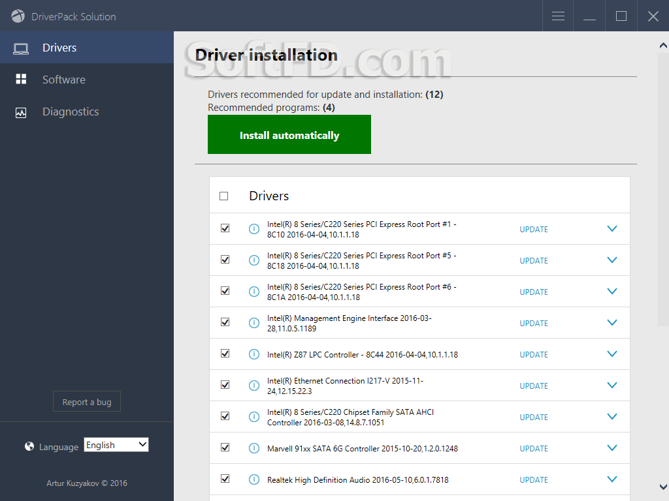This screenshot has height=501, width=669.
Task: Switch to the Software section
Action: (x=87, y=79)
